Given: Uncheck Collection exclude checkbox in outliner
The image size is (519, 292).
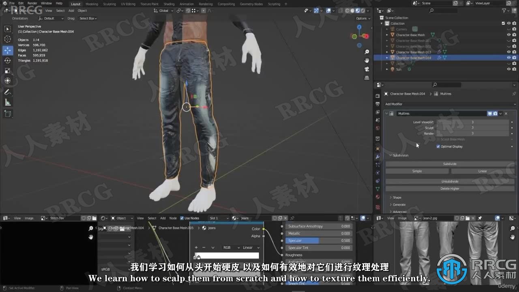Looking at the screenshot, I should pos(503,24).
